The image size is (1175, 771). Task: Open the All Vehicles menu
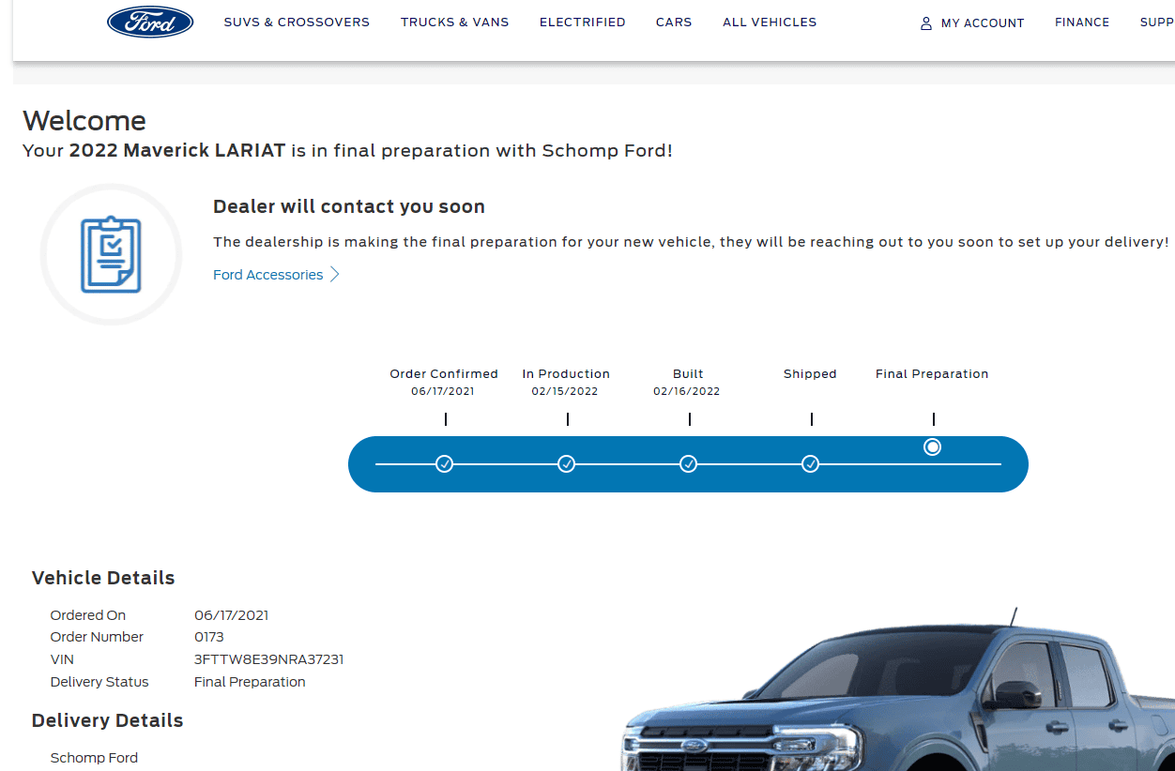point(770,22)
